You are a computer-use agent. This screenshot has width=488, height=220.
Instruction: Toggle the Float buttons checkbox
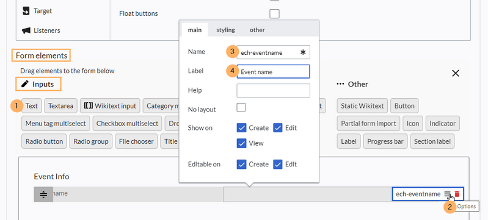click(274, 13)
